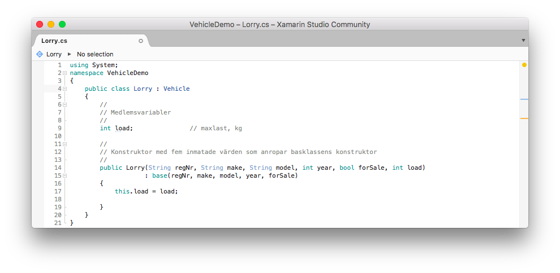Click line number 17 in the gutter
Image resolution: width=560 pixels, height=273 pixels.
pos(58,191)
